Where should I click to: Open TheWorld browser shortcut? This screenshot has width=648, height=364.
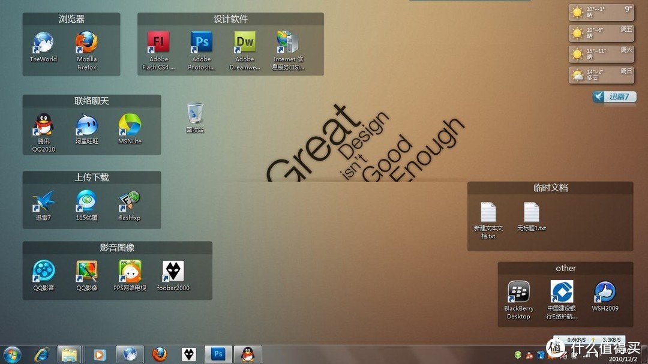point(43,47)
